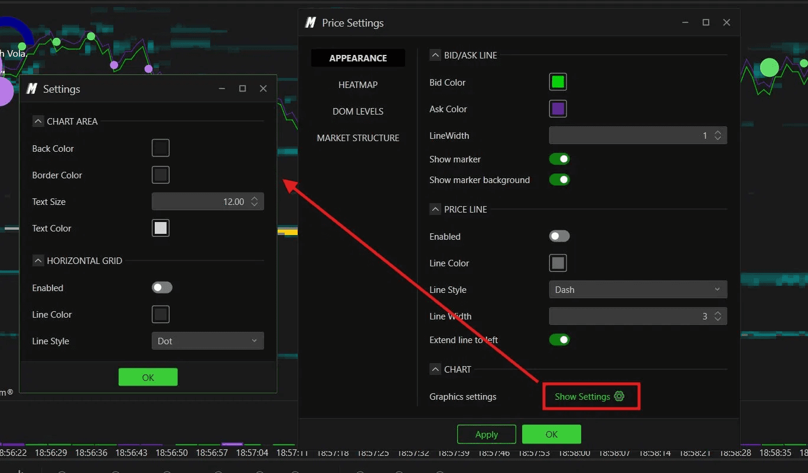The width and height of the screenshot is (808, 473).
Task: Click the 18:56:36 time label on the chart axis
Action: click(x=92, y=453)
